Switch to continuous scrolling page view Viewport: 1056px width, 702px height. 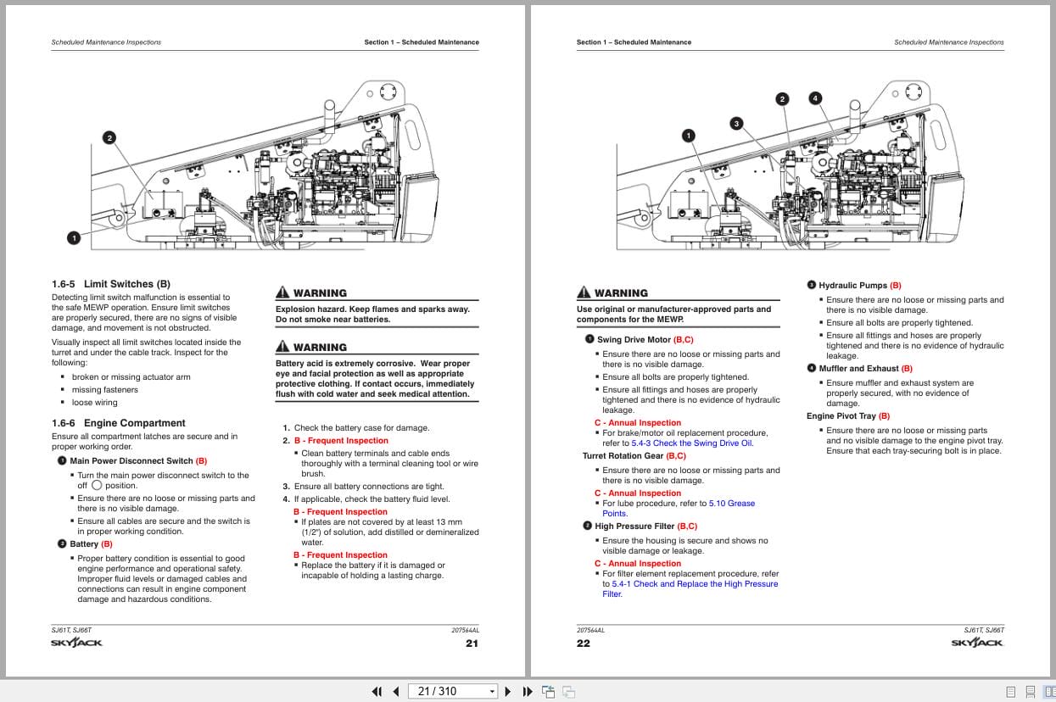tap(1030, 691)
